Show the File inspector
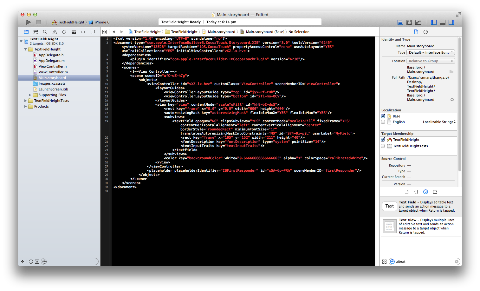The width and height of the screenshot is (480, 291). coord(416,32)
